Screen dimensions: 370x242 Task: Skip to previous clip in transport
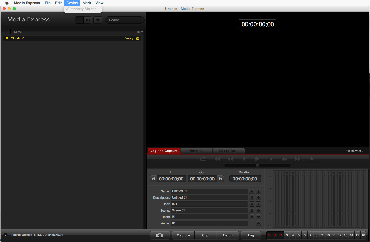(x=217, y=159)
